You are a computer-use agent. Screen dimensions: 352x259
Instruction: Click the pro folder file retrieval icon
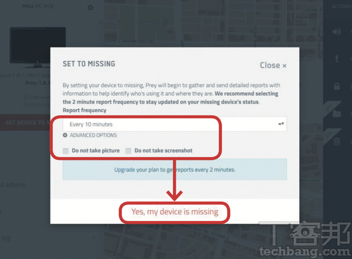337,113
